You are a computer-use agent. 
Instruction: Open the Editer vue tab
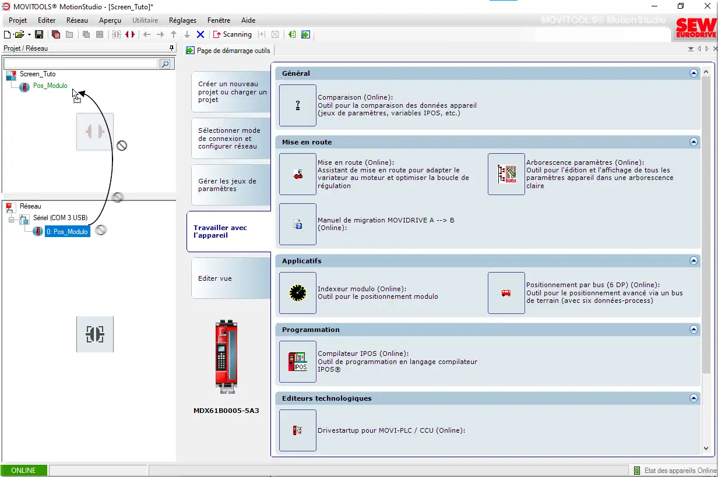tap(231, 278)
